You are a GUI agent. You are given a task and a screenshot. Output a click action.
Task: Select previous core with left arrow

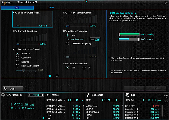pyautogui.click(x=29, y=95)
